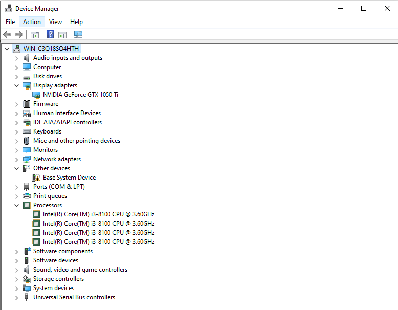Select the Software components label
Viewport: 398px width, 310px height.
[x=63, y=251]
